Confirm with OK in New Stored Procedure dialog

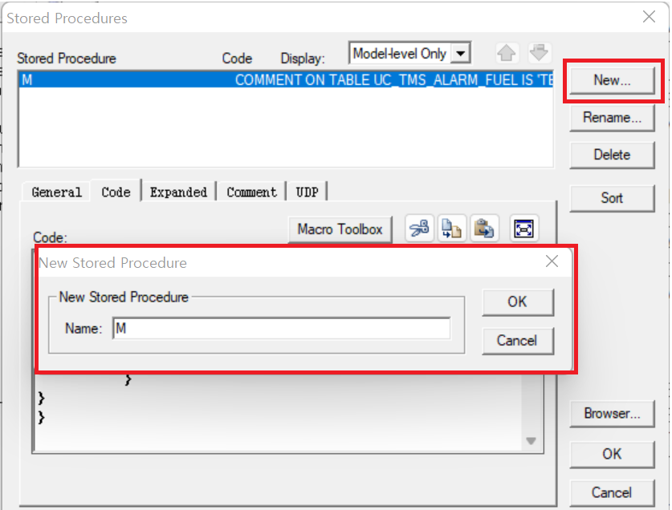pos(518,302)
